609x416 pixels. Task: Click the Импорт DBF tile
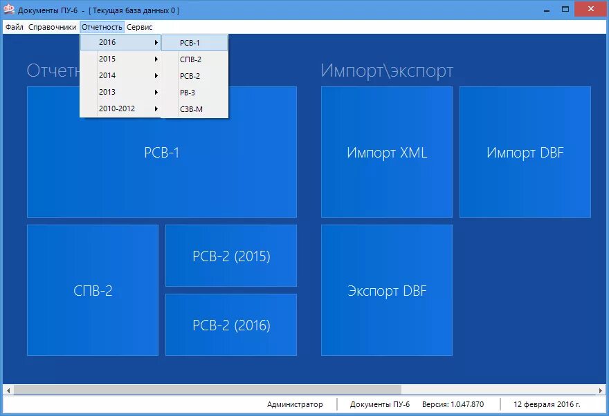[525, 152]
